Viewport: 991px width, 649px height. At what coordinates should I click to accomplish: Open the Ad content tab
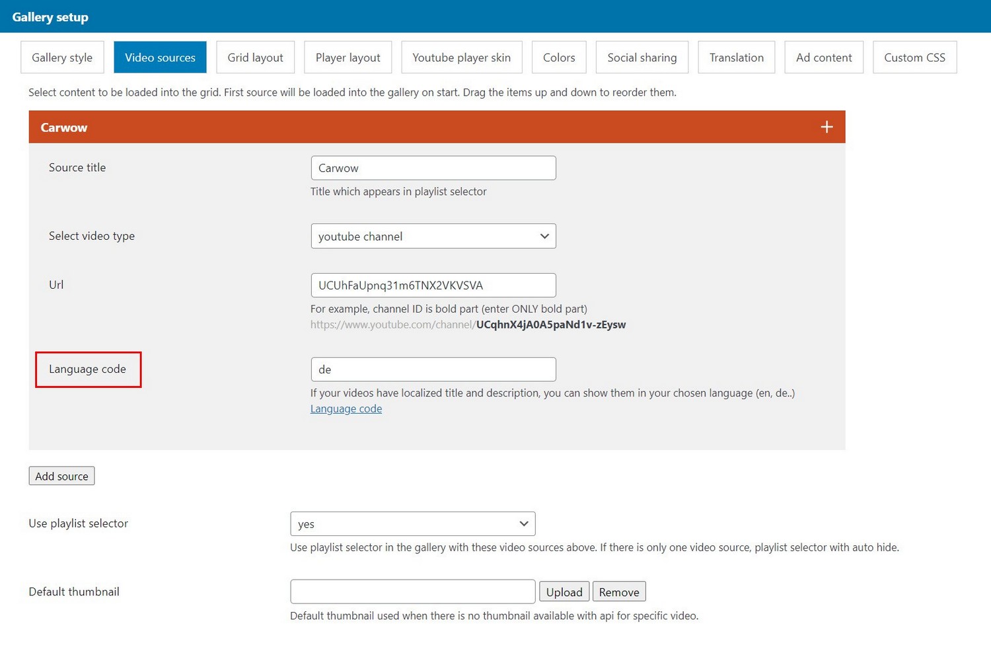(823, 57)
